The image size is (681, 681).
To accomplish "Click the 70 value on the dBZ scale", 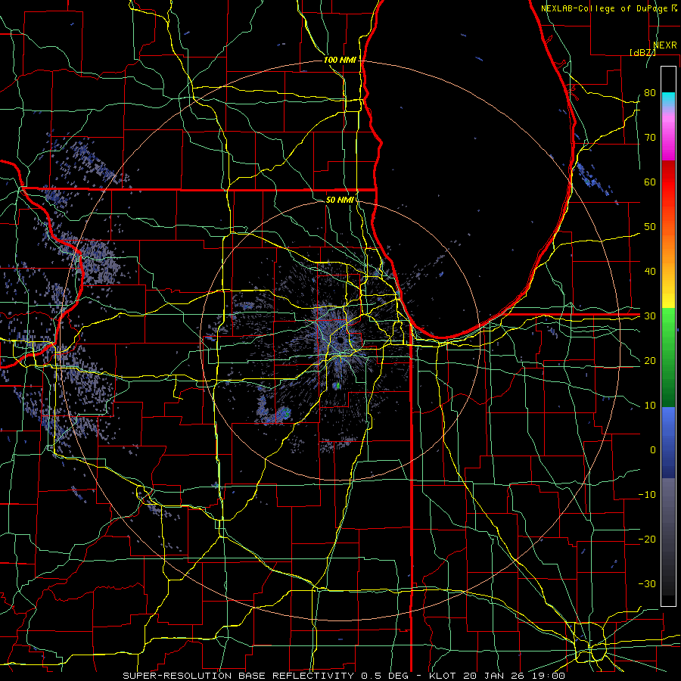I will tap(650, 137).
